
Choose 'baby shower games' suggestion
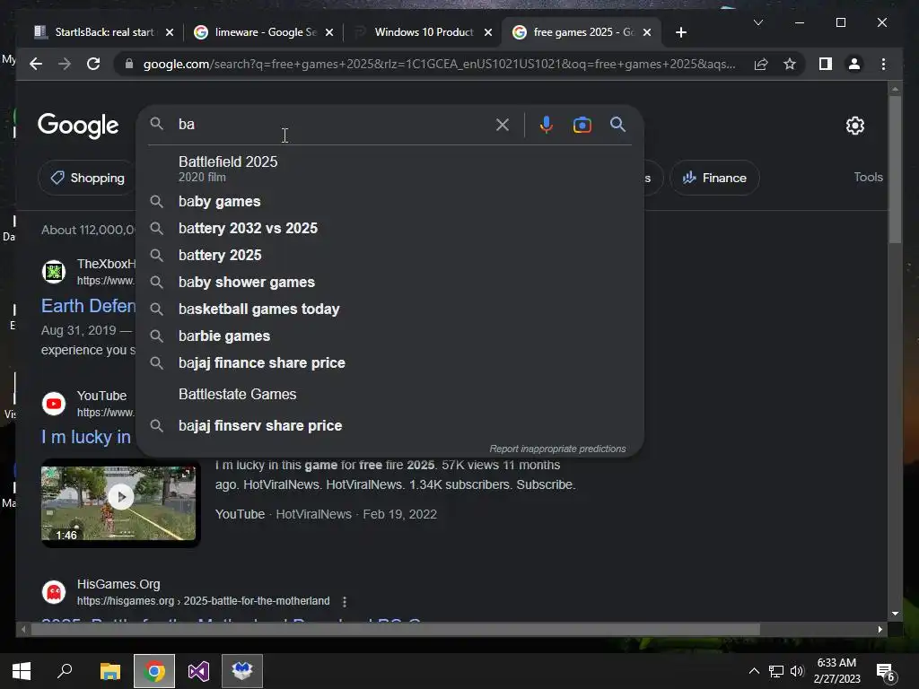389,283
